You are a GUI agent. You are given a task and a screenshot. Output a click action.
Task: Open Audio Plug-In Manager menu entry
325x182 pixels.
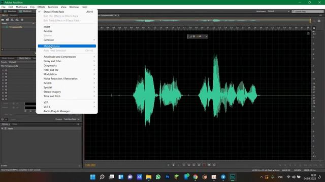(x=67, y=111)
